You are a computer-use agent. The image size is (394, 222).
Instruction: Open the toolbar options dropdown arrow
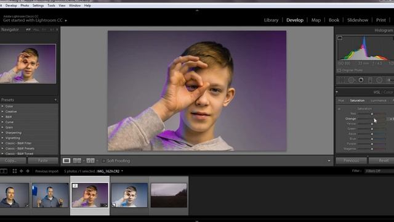pos(329,160)
